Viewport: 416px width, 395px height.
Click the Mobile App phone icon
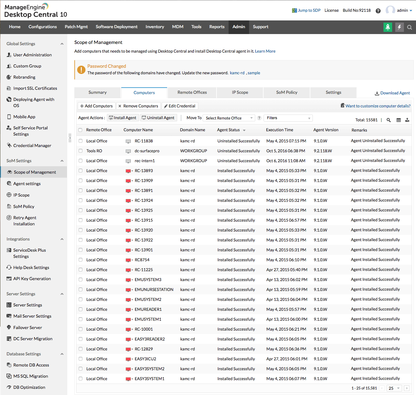9,117
